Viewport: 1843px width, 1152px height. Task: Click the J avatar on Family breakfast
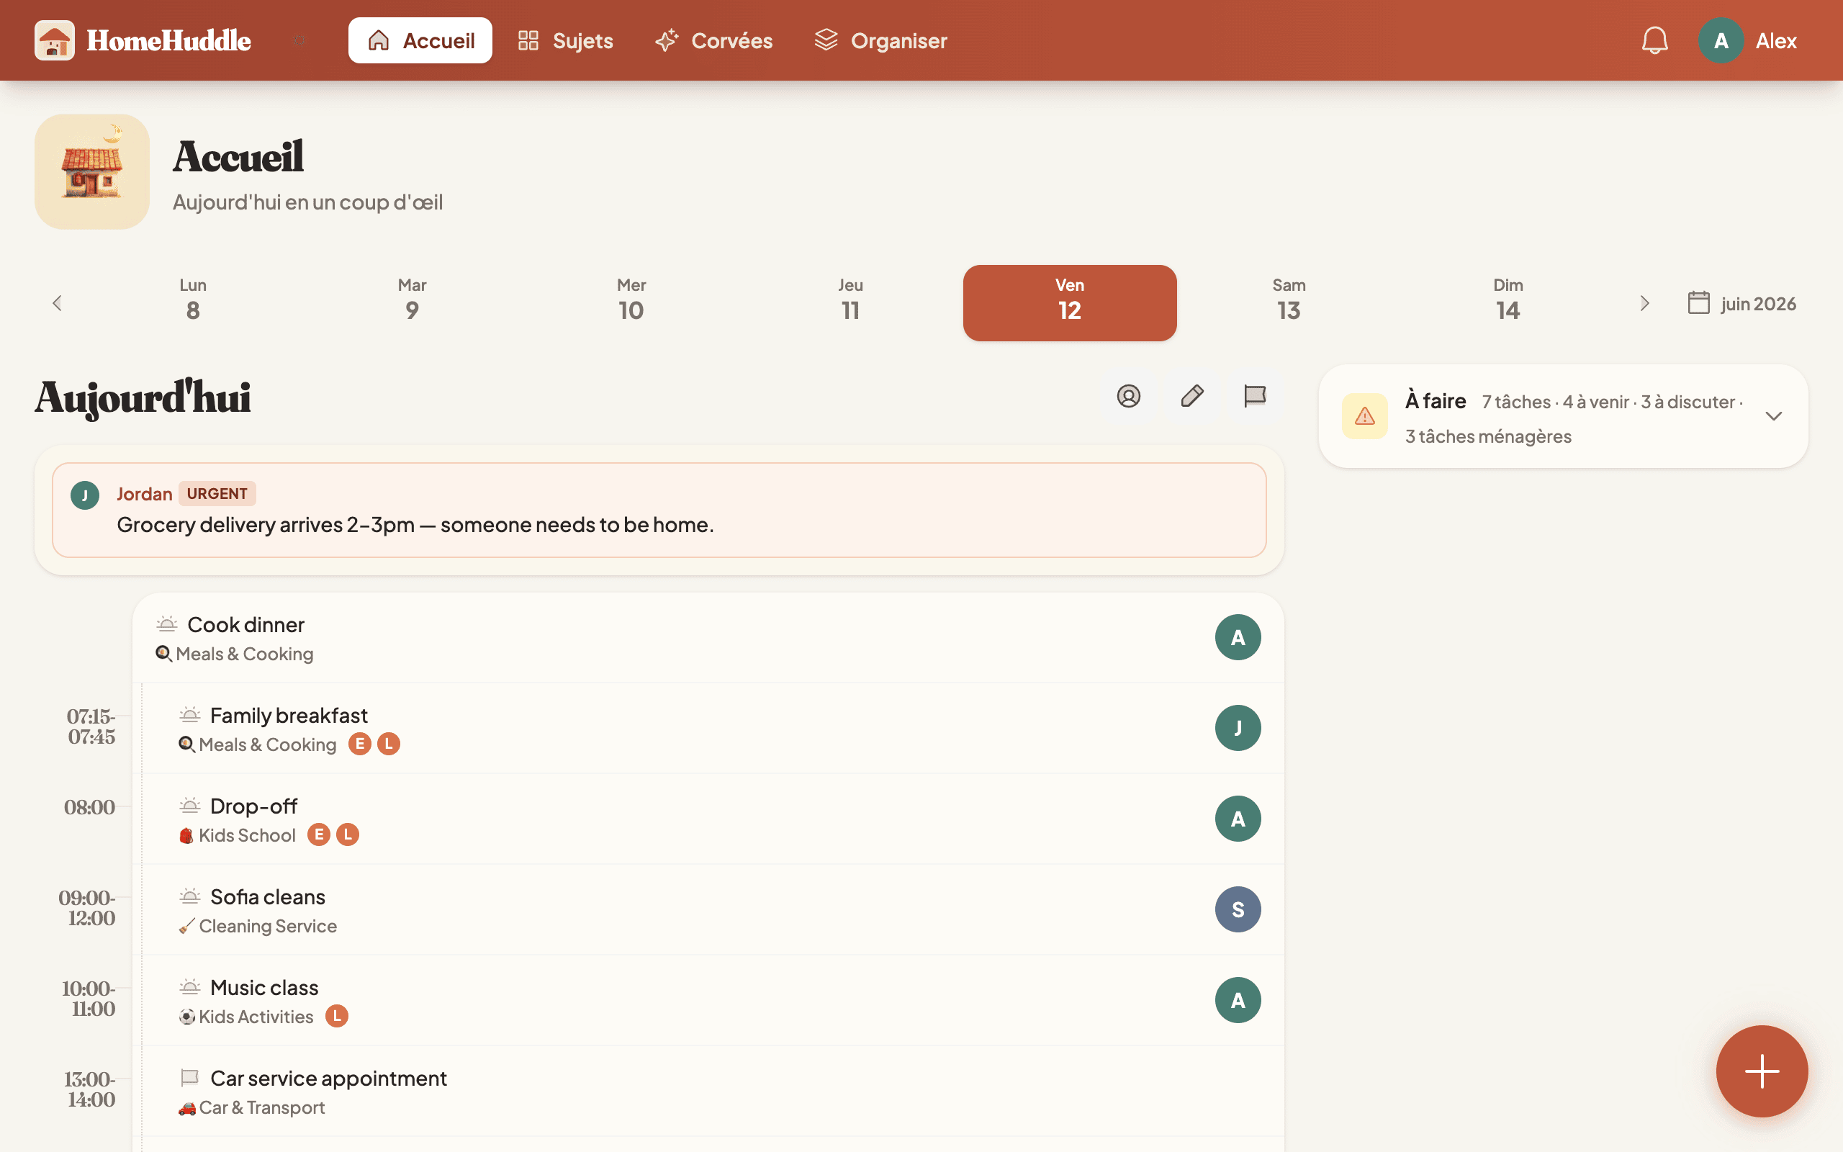point(1238,728)
